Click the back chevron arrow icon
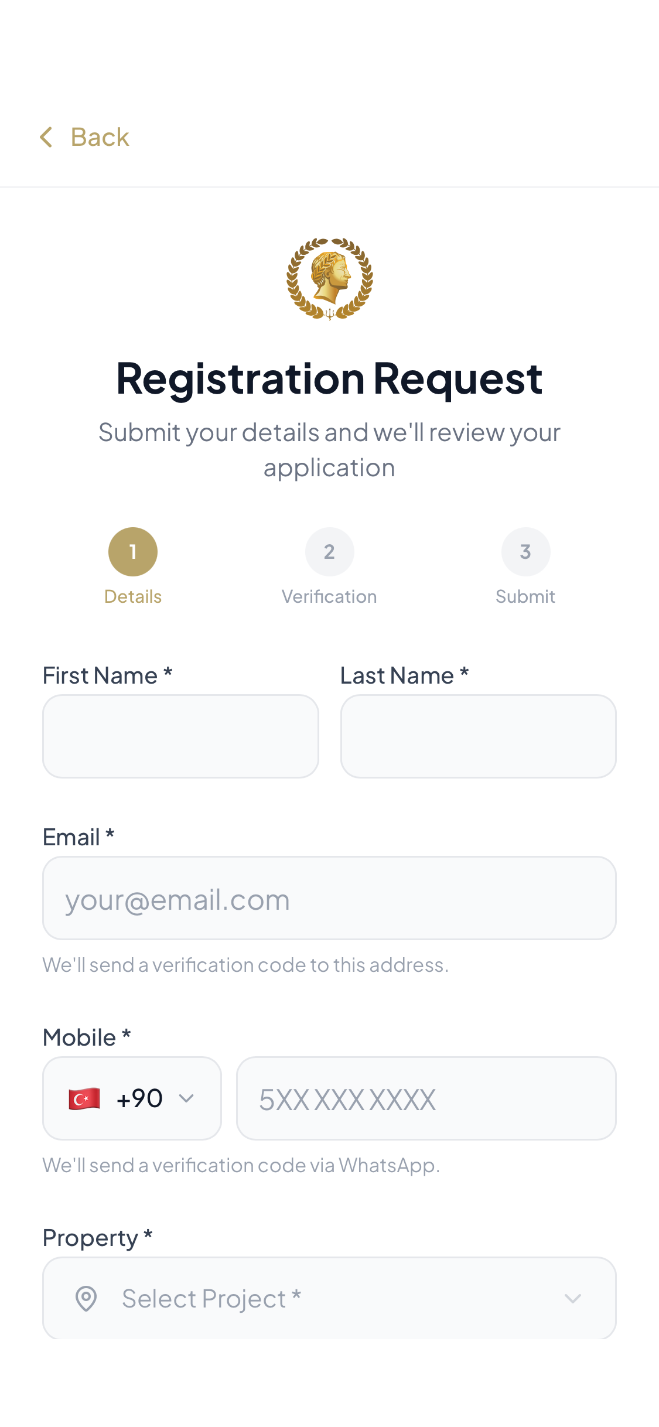 (46, 137)
